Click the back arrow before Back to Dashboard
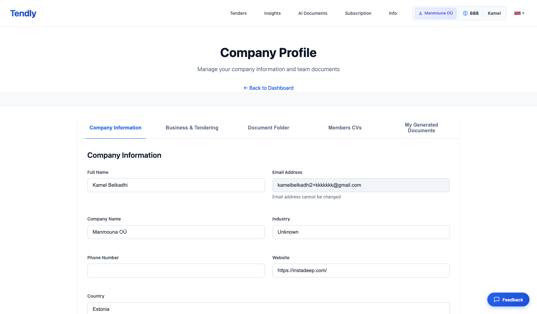The width and height of the screenshot is (537, 314). pos(246,88)
